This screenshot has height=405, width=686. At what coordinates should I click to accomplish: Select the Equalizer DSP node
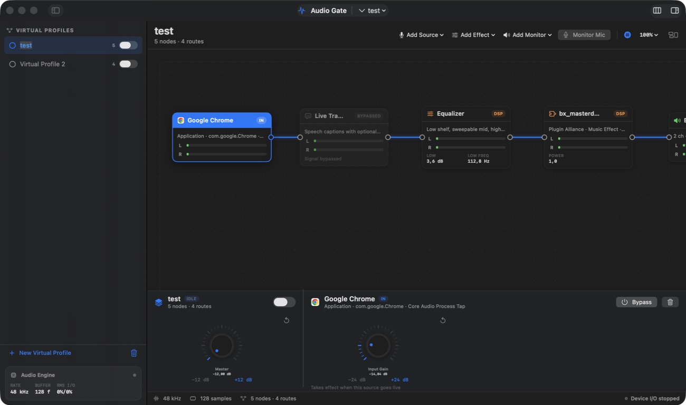coord(466,137)
